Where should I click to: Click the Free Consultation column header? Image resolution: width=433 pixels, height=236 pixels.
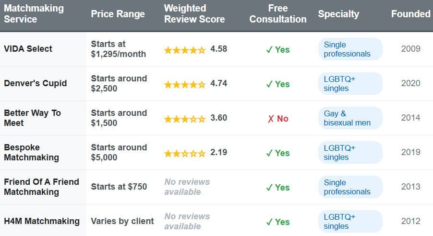point(278,14)
